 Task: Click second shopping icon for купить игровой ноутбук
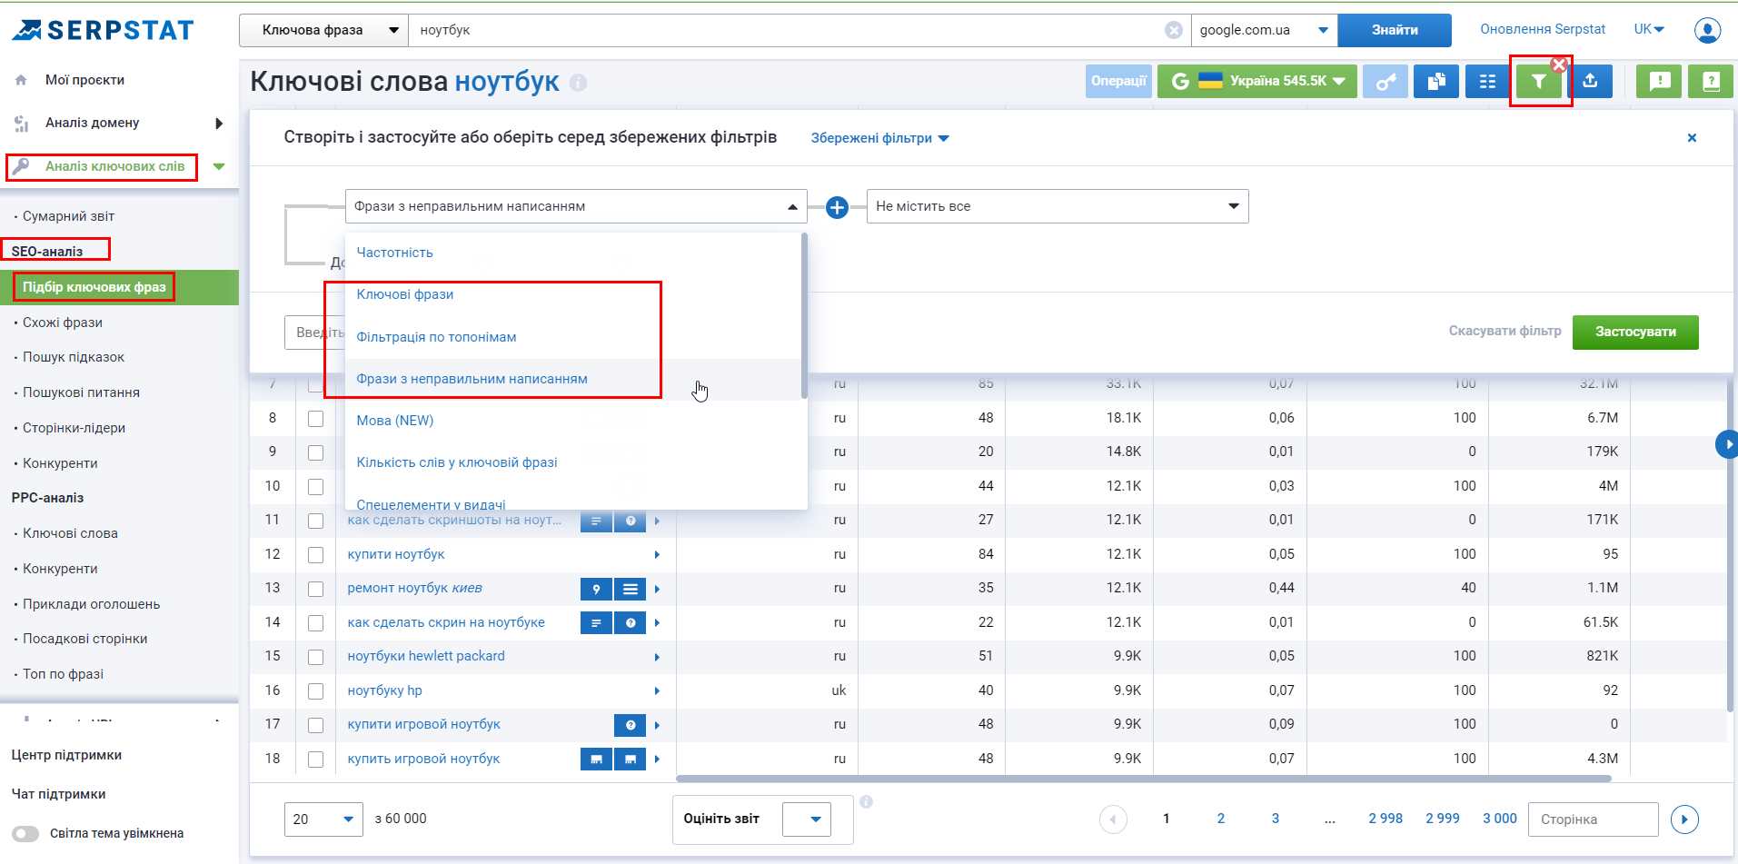[x=631, y=759]
